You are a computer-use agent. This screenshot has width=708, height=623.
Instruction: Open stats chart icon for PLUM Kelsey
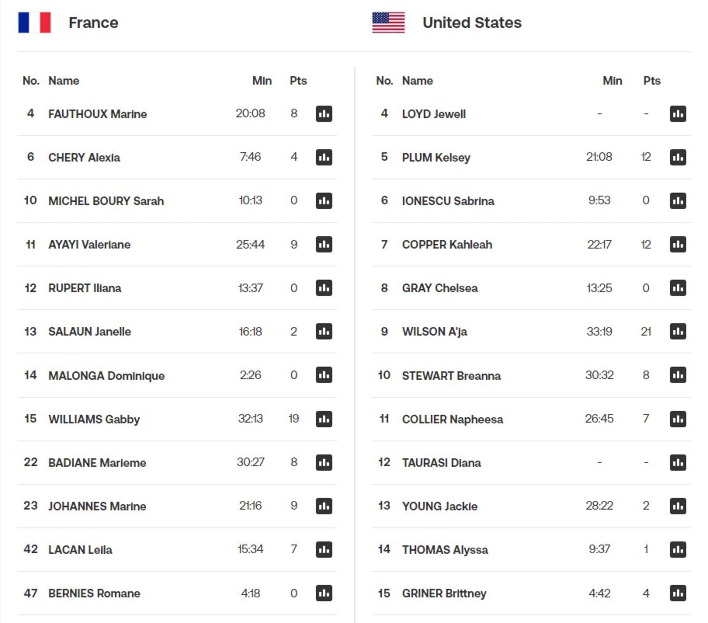click(x=678, y=157)
